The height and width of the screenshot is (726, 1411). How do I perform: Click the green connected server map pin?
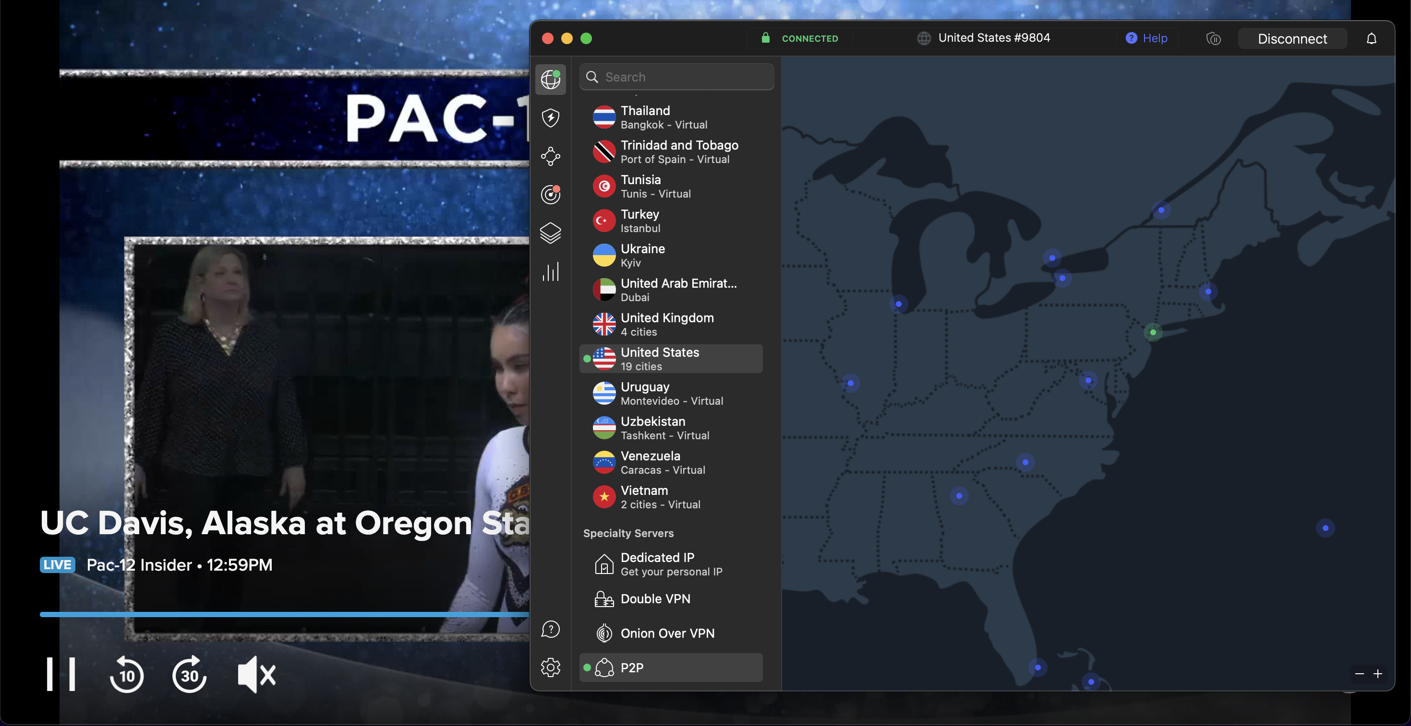coord(1153,332)
